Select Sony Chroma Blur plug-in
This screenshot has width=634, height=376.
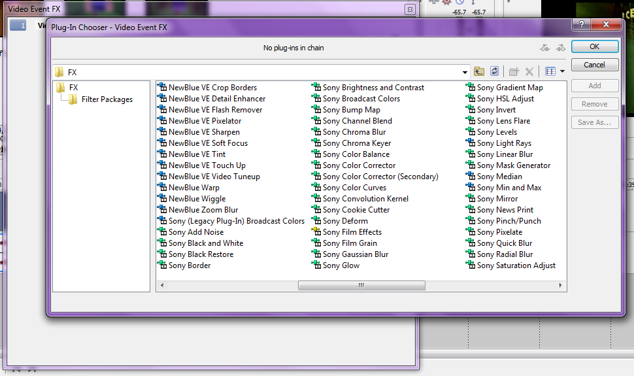pos(349,132)
